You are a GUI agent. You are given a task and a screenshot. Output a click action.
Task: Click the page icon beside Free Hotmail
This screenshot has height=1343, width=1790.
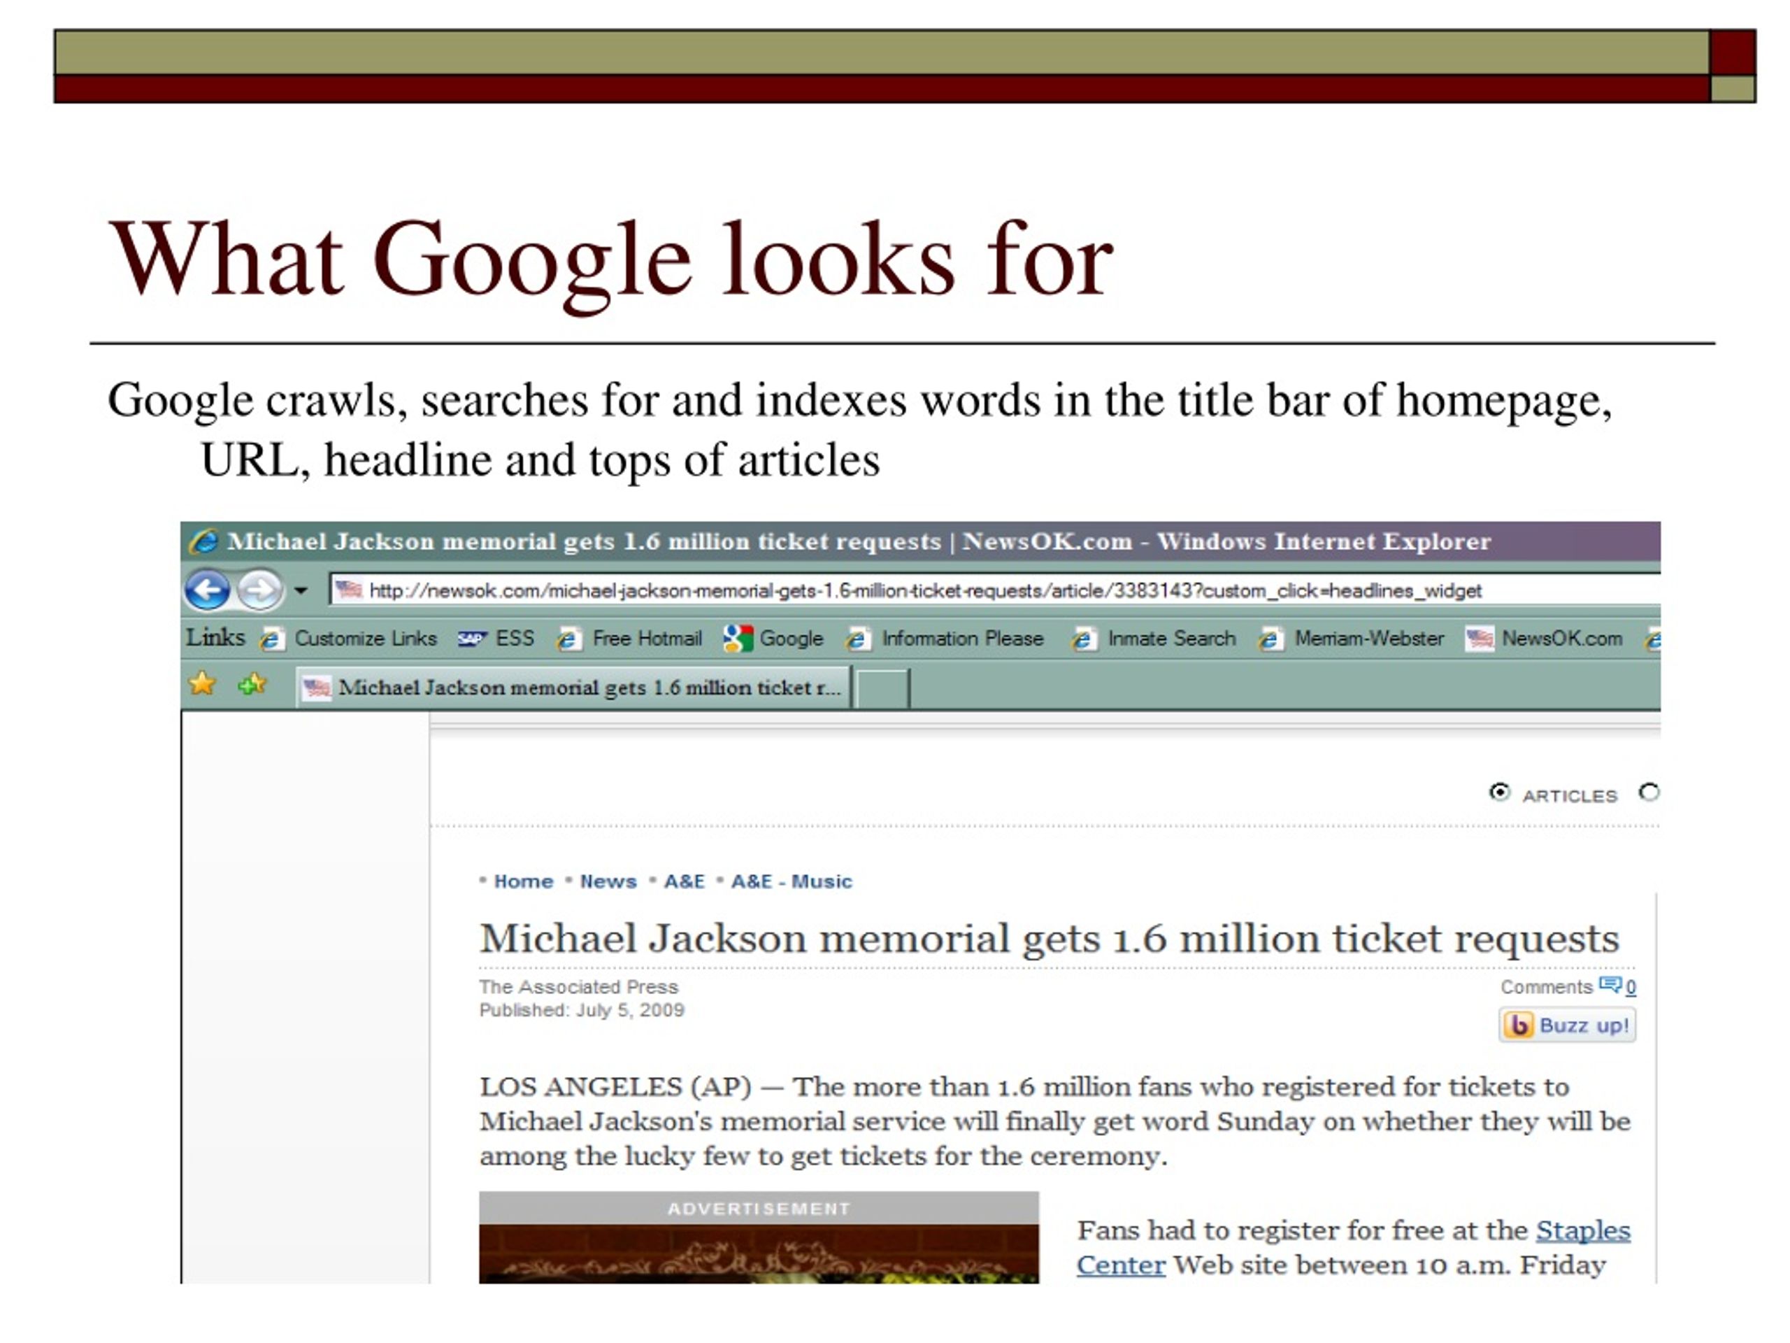tap(569, 639)
